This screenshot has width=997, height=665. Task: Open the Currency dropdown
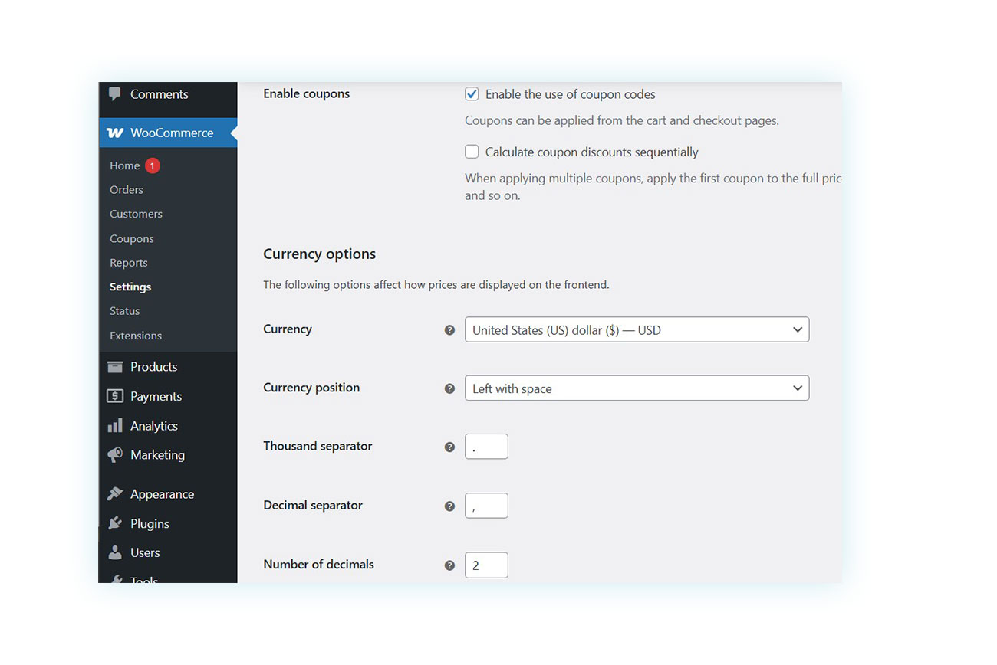pyautogui.click(x=637, y=329)
